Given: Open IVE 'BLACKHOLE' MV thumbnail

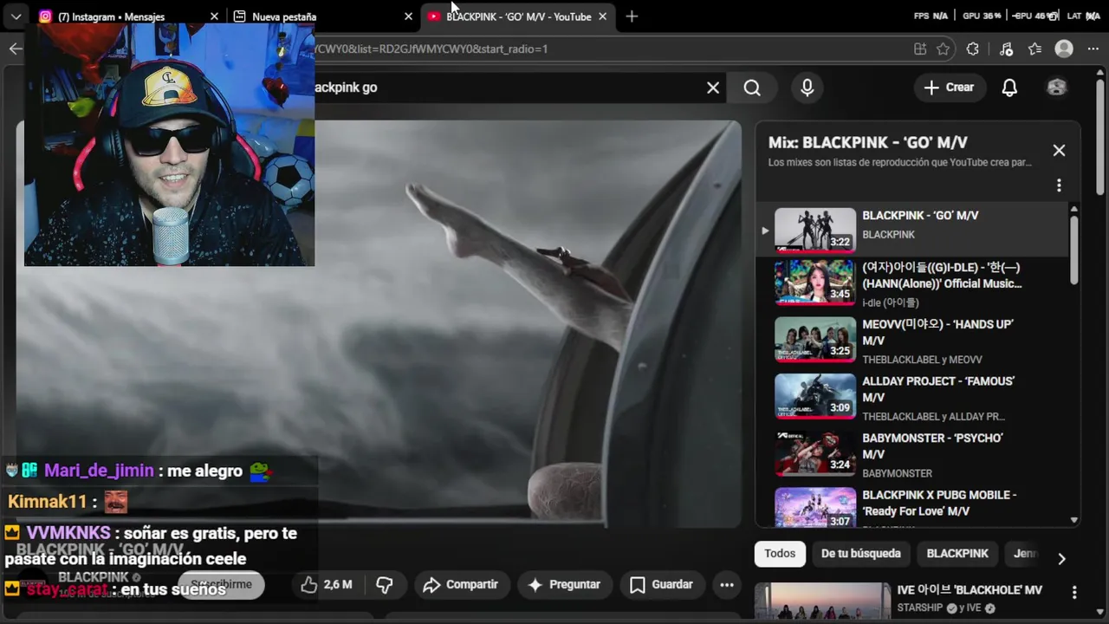Looking at the screenshot, I should (822, 601).
